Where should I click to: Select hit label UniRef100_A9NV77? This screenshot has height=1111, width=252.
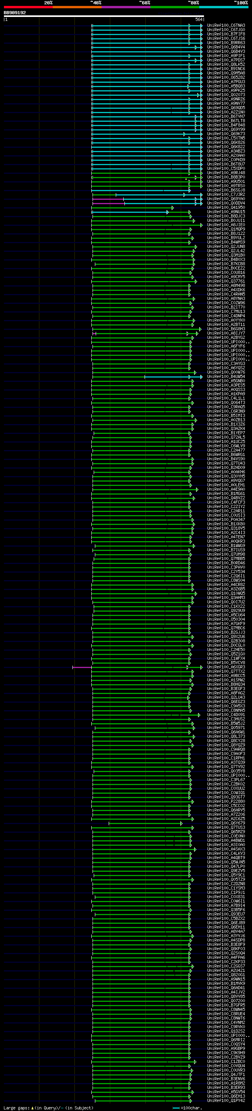coord(226,104)
